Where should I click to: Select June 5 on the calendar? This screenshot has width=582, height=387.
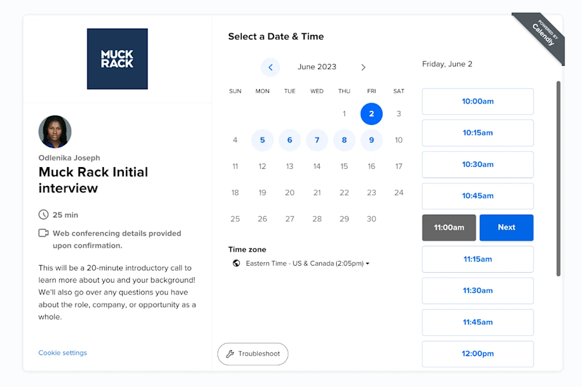(x=262, y=140)
